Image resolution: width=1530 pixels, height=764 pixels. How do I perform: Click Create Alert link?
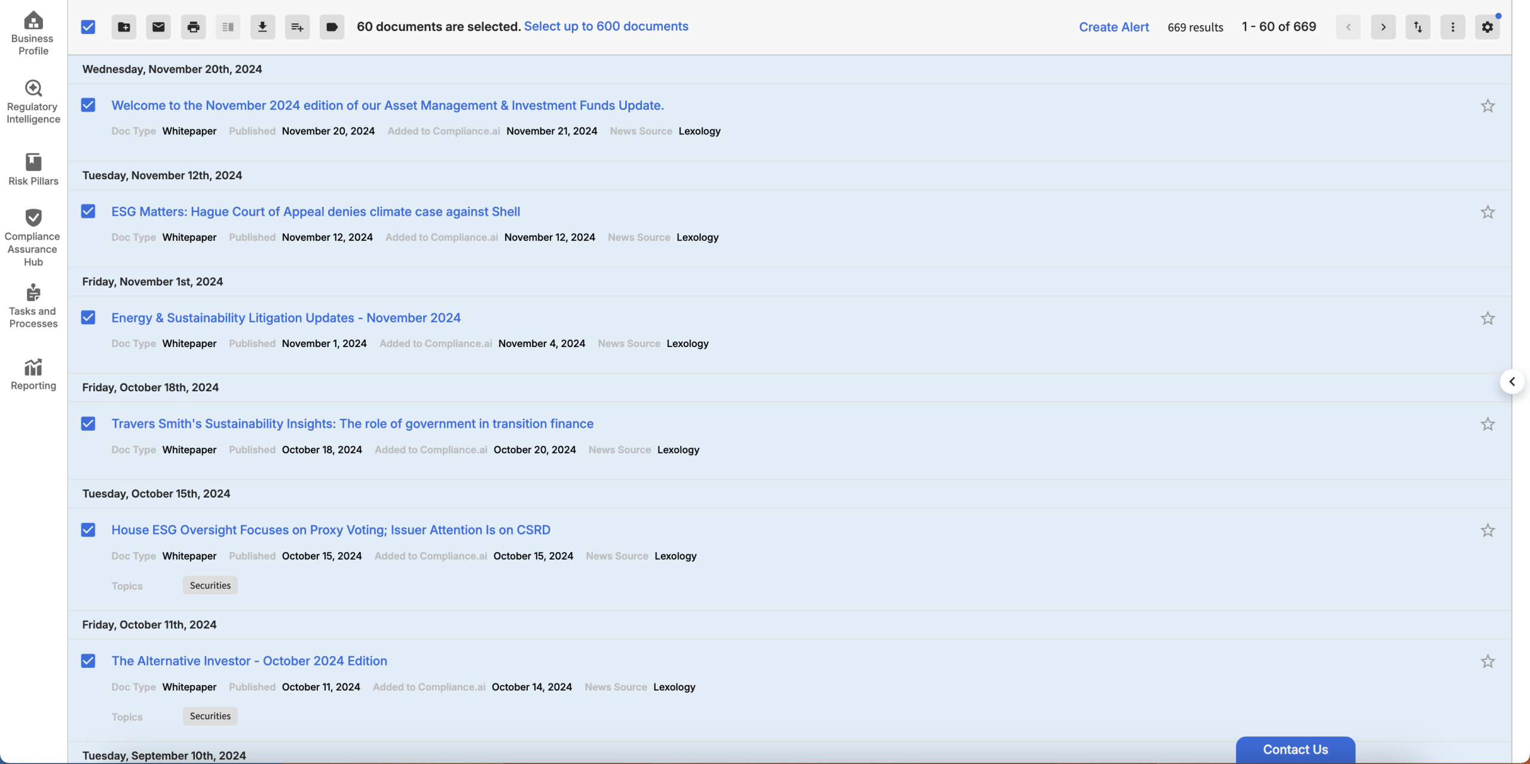tap(1113, 27)
